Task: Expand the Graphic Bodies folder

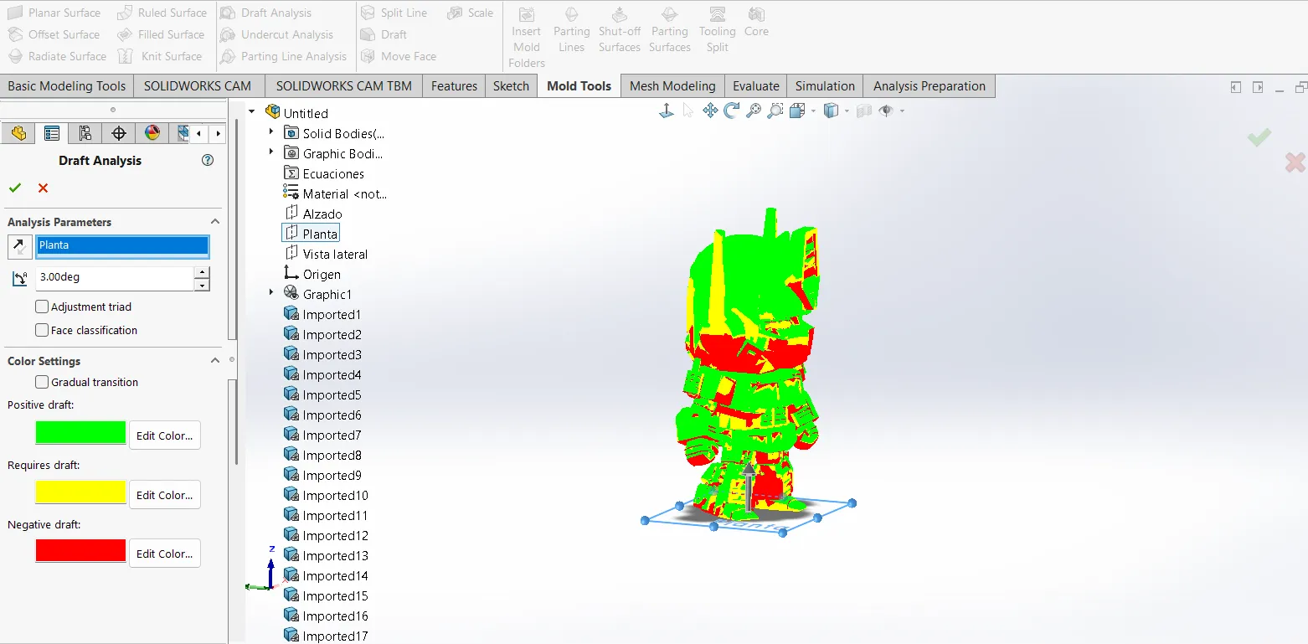Action: click(270, 152)
